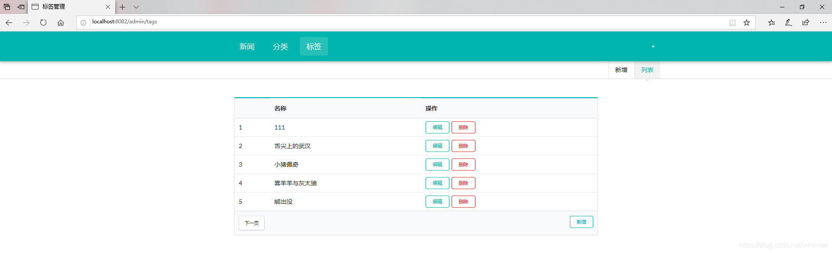Select the 标签 navigation menu item
This screenshot has width=832, height=253.
coord(314,47)
